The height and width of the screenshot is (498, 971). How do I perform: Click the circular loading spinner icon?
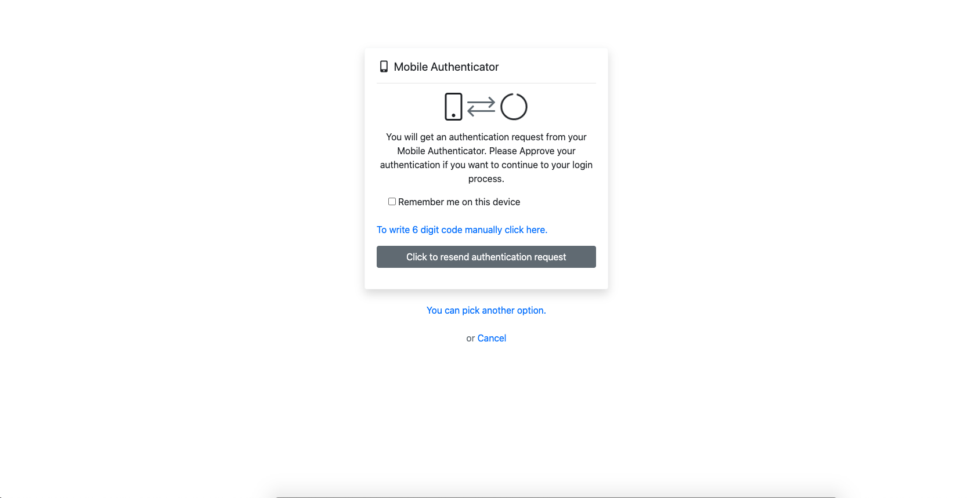[514, 107]
